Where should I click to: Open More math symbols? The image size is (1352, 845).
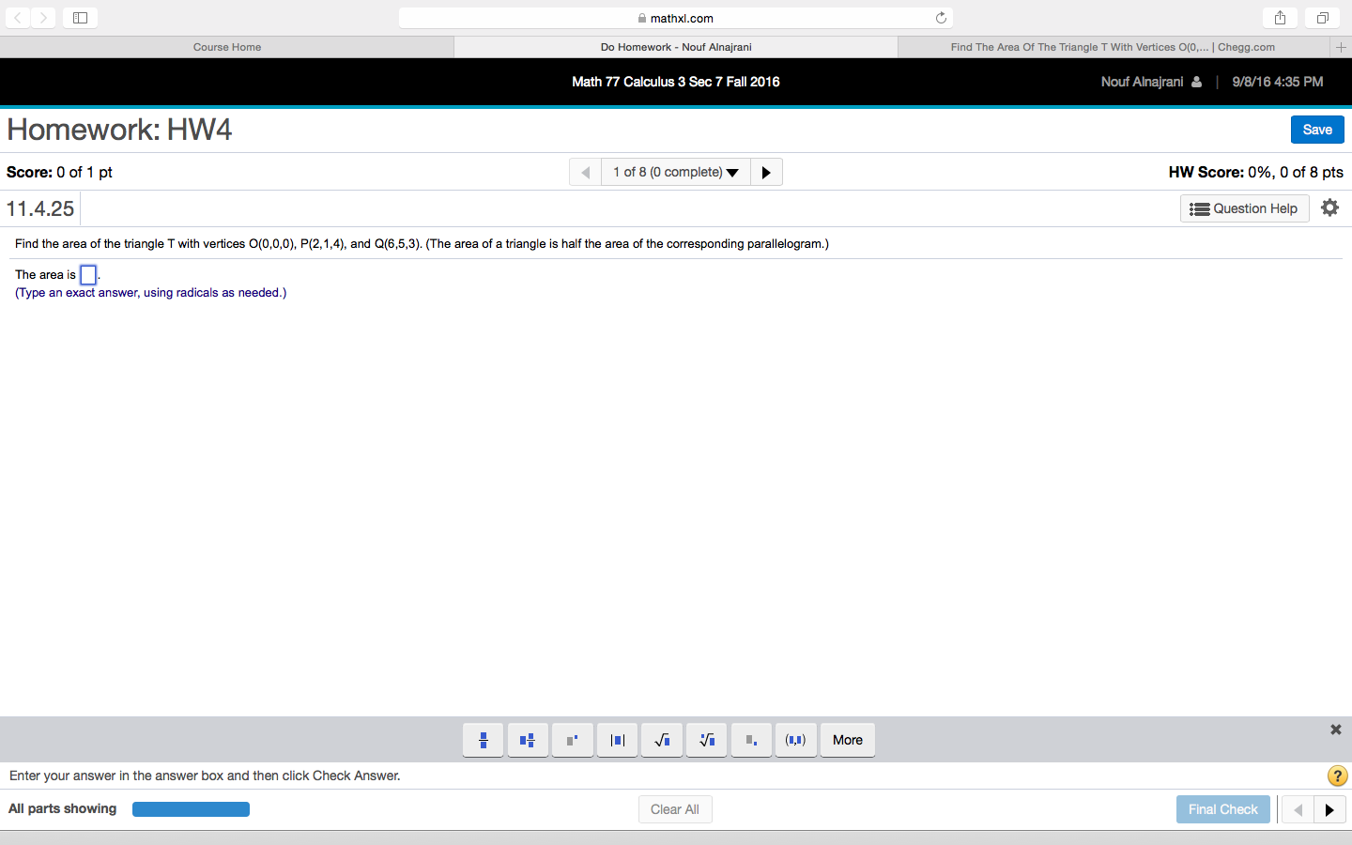pyautogui.click(x=847, y=740)
